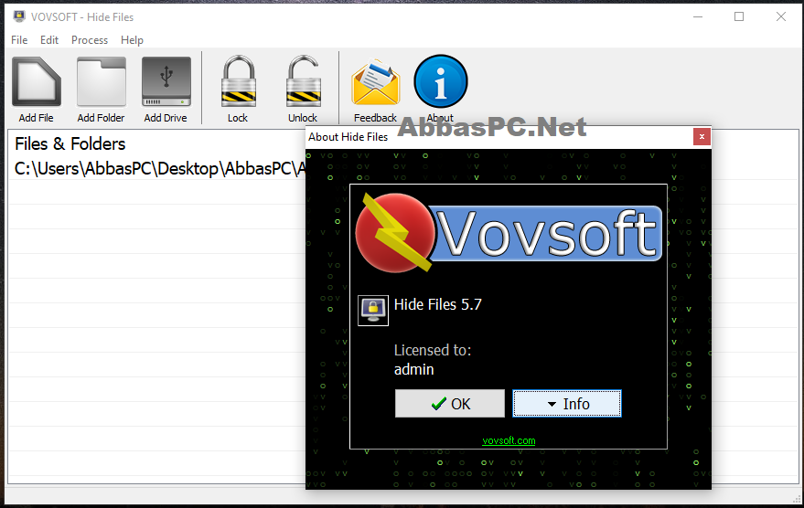
Task: Select the C:\Users\AbbasPC\Desktop path row
Action: point(158,168)
